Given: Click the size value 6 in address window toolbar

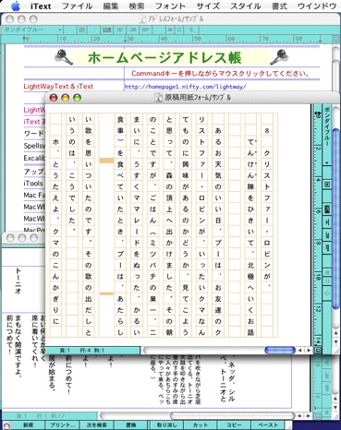Looking at the screenshot, I should point(191,30).
